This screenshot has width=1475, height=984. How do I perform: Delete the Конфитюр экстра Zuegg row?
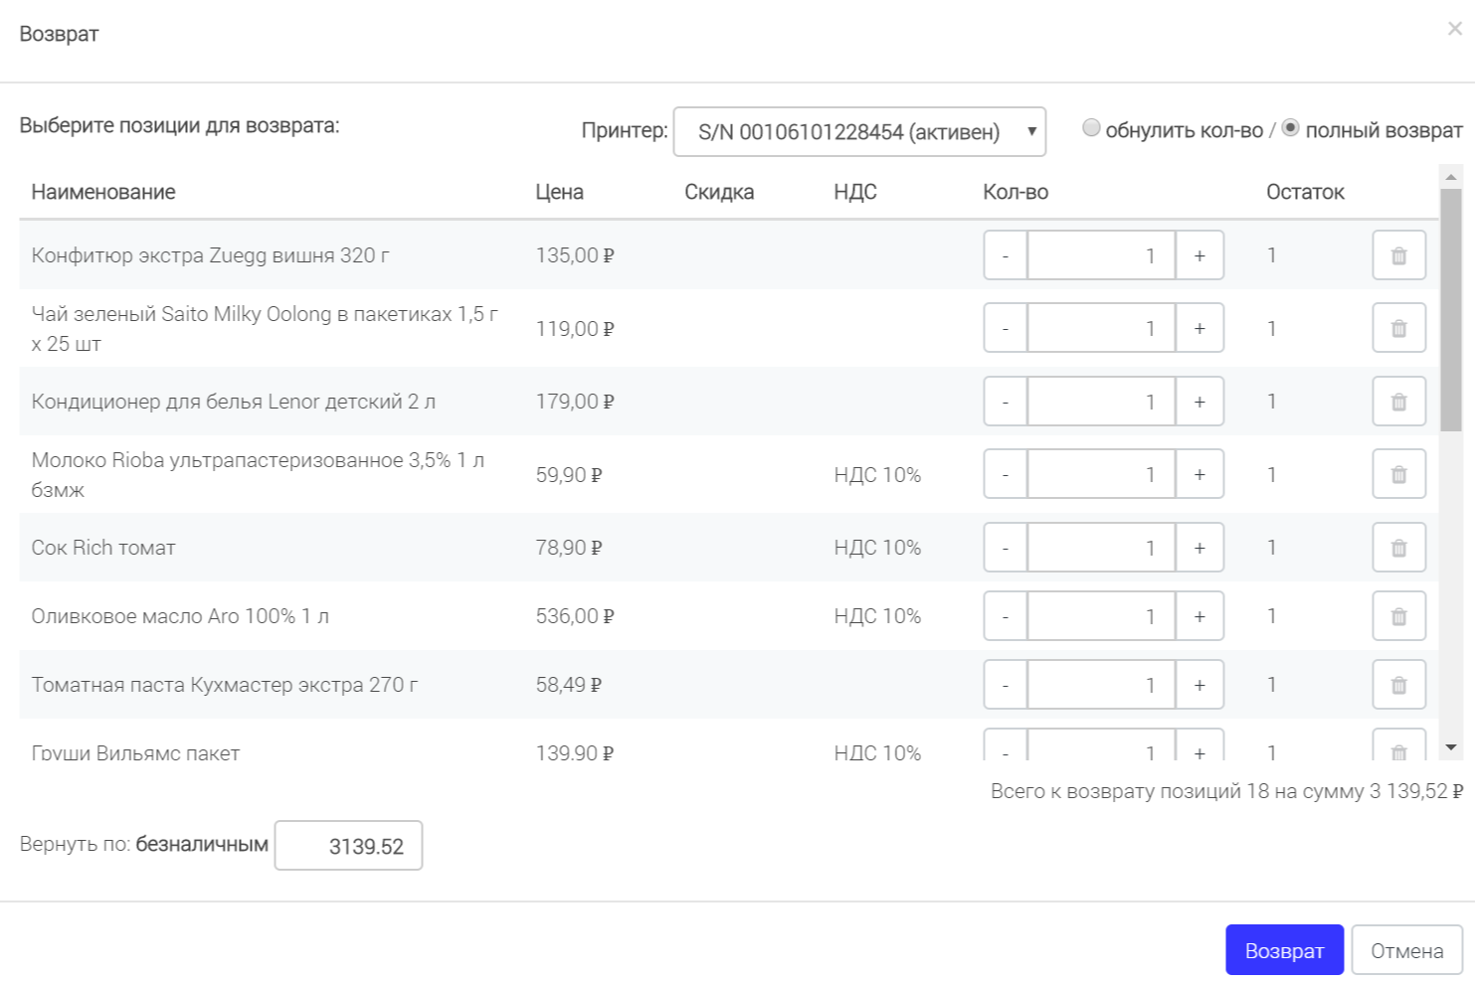[1398, 255]
